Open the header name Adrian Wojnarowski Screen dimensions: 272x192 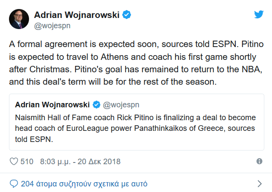pos(77,15)
